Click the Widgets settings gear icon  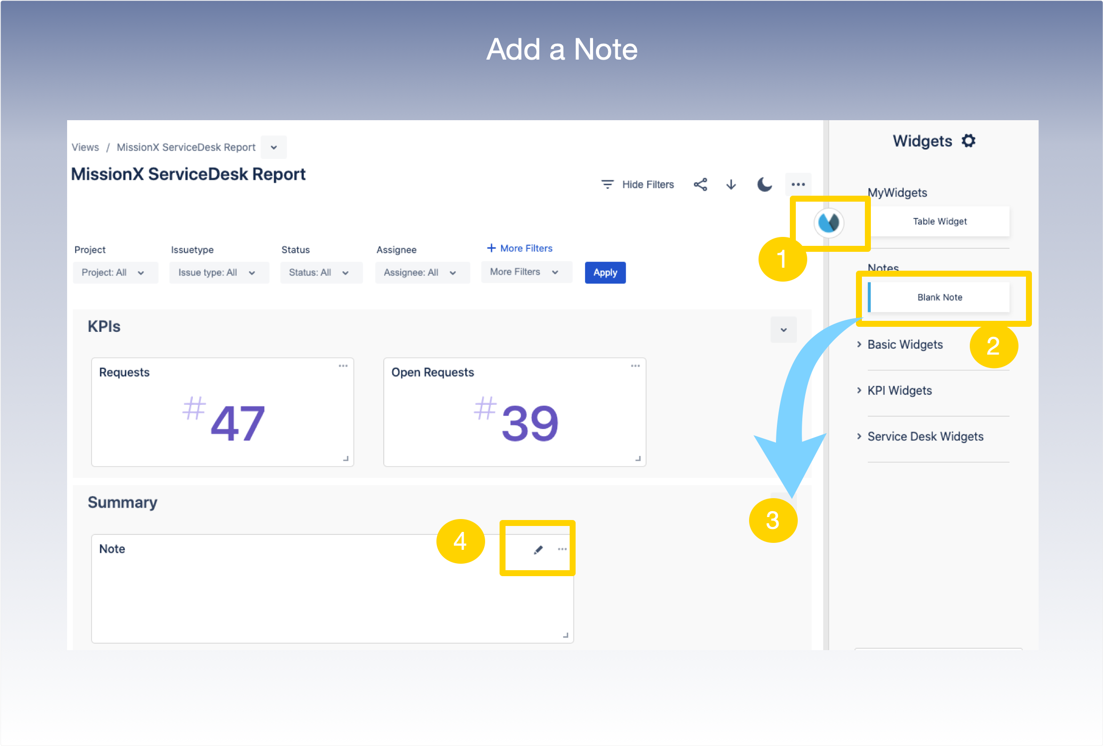point(968,141)
